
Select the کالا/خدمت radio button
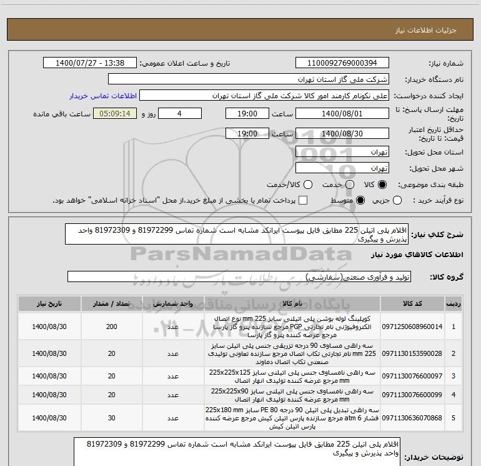coord(308,185)
